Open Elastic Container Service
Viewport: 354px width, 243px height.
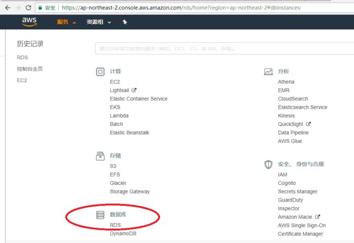(x=139, y=99)
